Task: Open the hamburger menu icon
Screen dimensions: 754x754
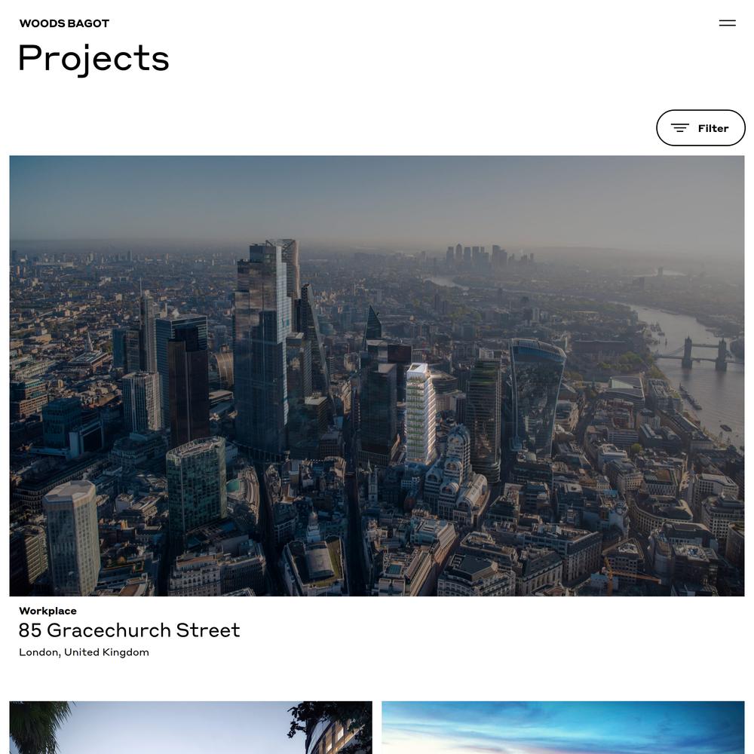Action: tap(727, 23)
